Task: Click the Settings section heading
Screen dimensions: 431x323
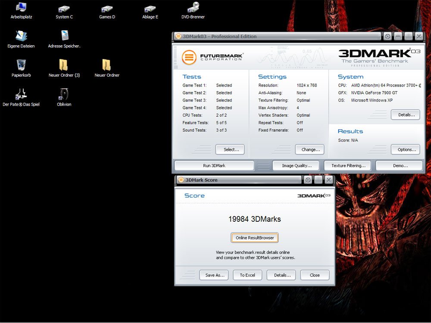Action: [x=272, y=77]
